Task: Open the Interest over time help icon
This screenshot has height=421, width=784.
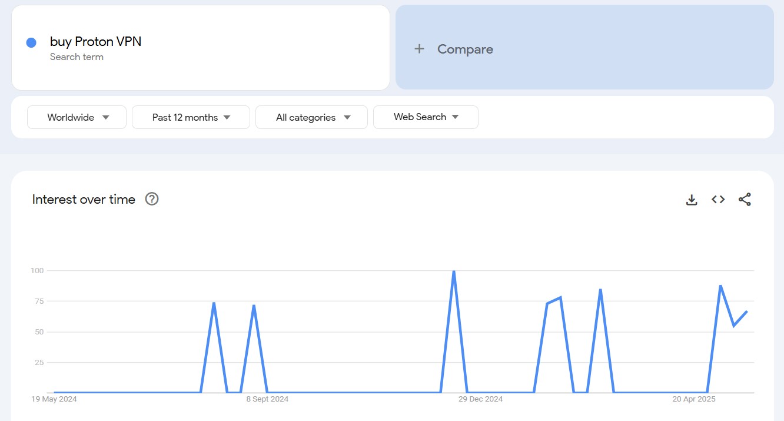Action: pos(152,199)
